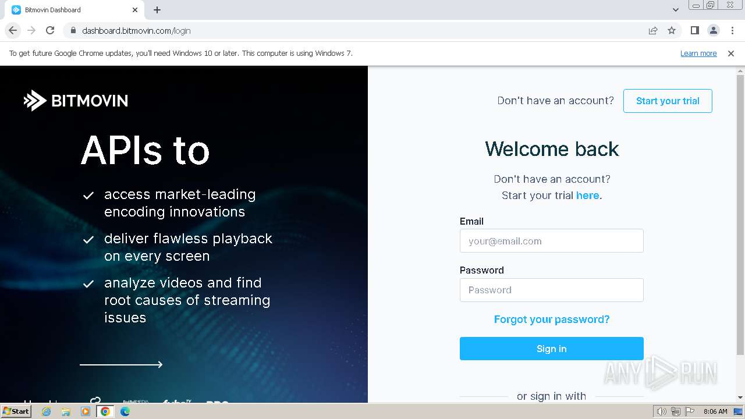Click 'analyze videos and find' text
This screenshot has width=745, height=419.
[x=183, y=283]
